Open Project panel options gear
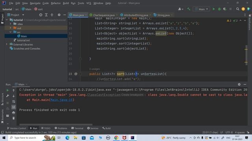This screenshot has width=252, height=141. (x=59, y=15)
